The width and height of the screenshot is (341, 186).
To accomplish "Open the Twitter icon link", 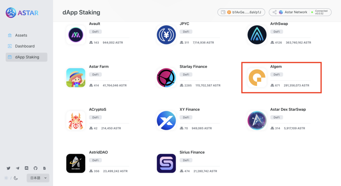I will point(8,168).
